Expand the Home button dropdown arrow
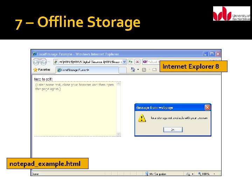The width and height of the screenshot is (252, 189). pos(138,70)
